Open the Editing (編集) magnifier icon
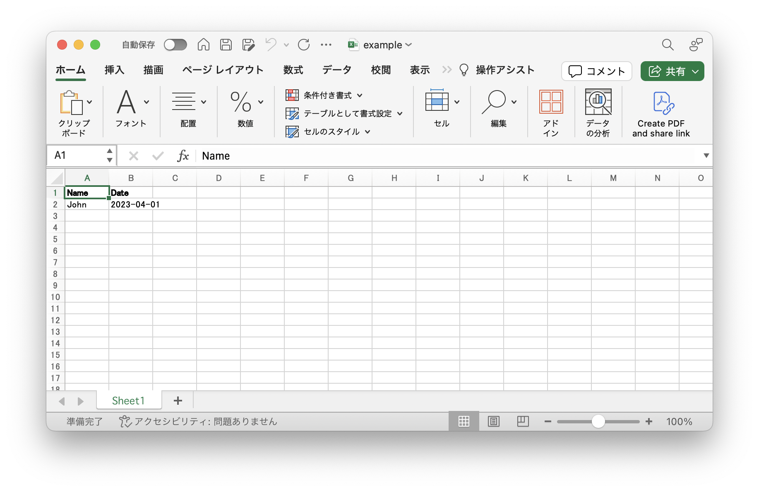This screenshot has height=492, width=759. pyautogui.click(x=493, y=102)
